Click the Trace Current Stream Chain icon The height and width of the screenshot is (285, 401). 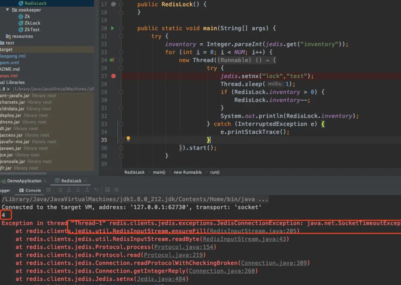click(x=116, y=190)
